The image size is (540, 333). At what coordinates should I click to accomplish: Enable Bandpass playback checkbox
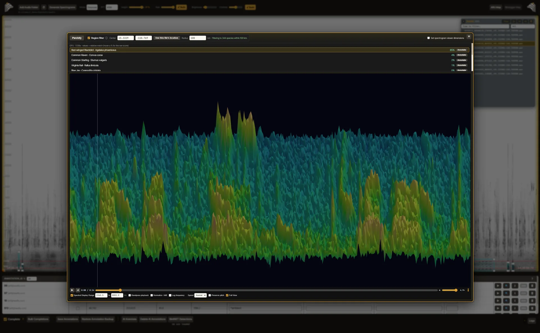click(130, 295)
